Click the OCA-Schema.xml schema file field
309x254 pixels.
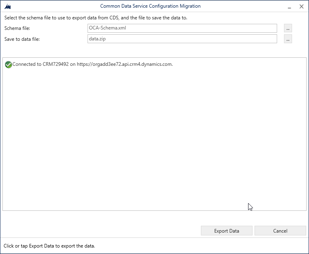(182, 28)
